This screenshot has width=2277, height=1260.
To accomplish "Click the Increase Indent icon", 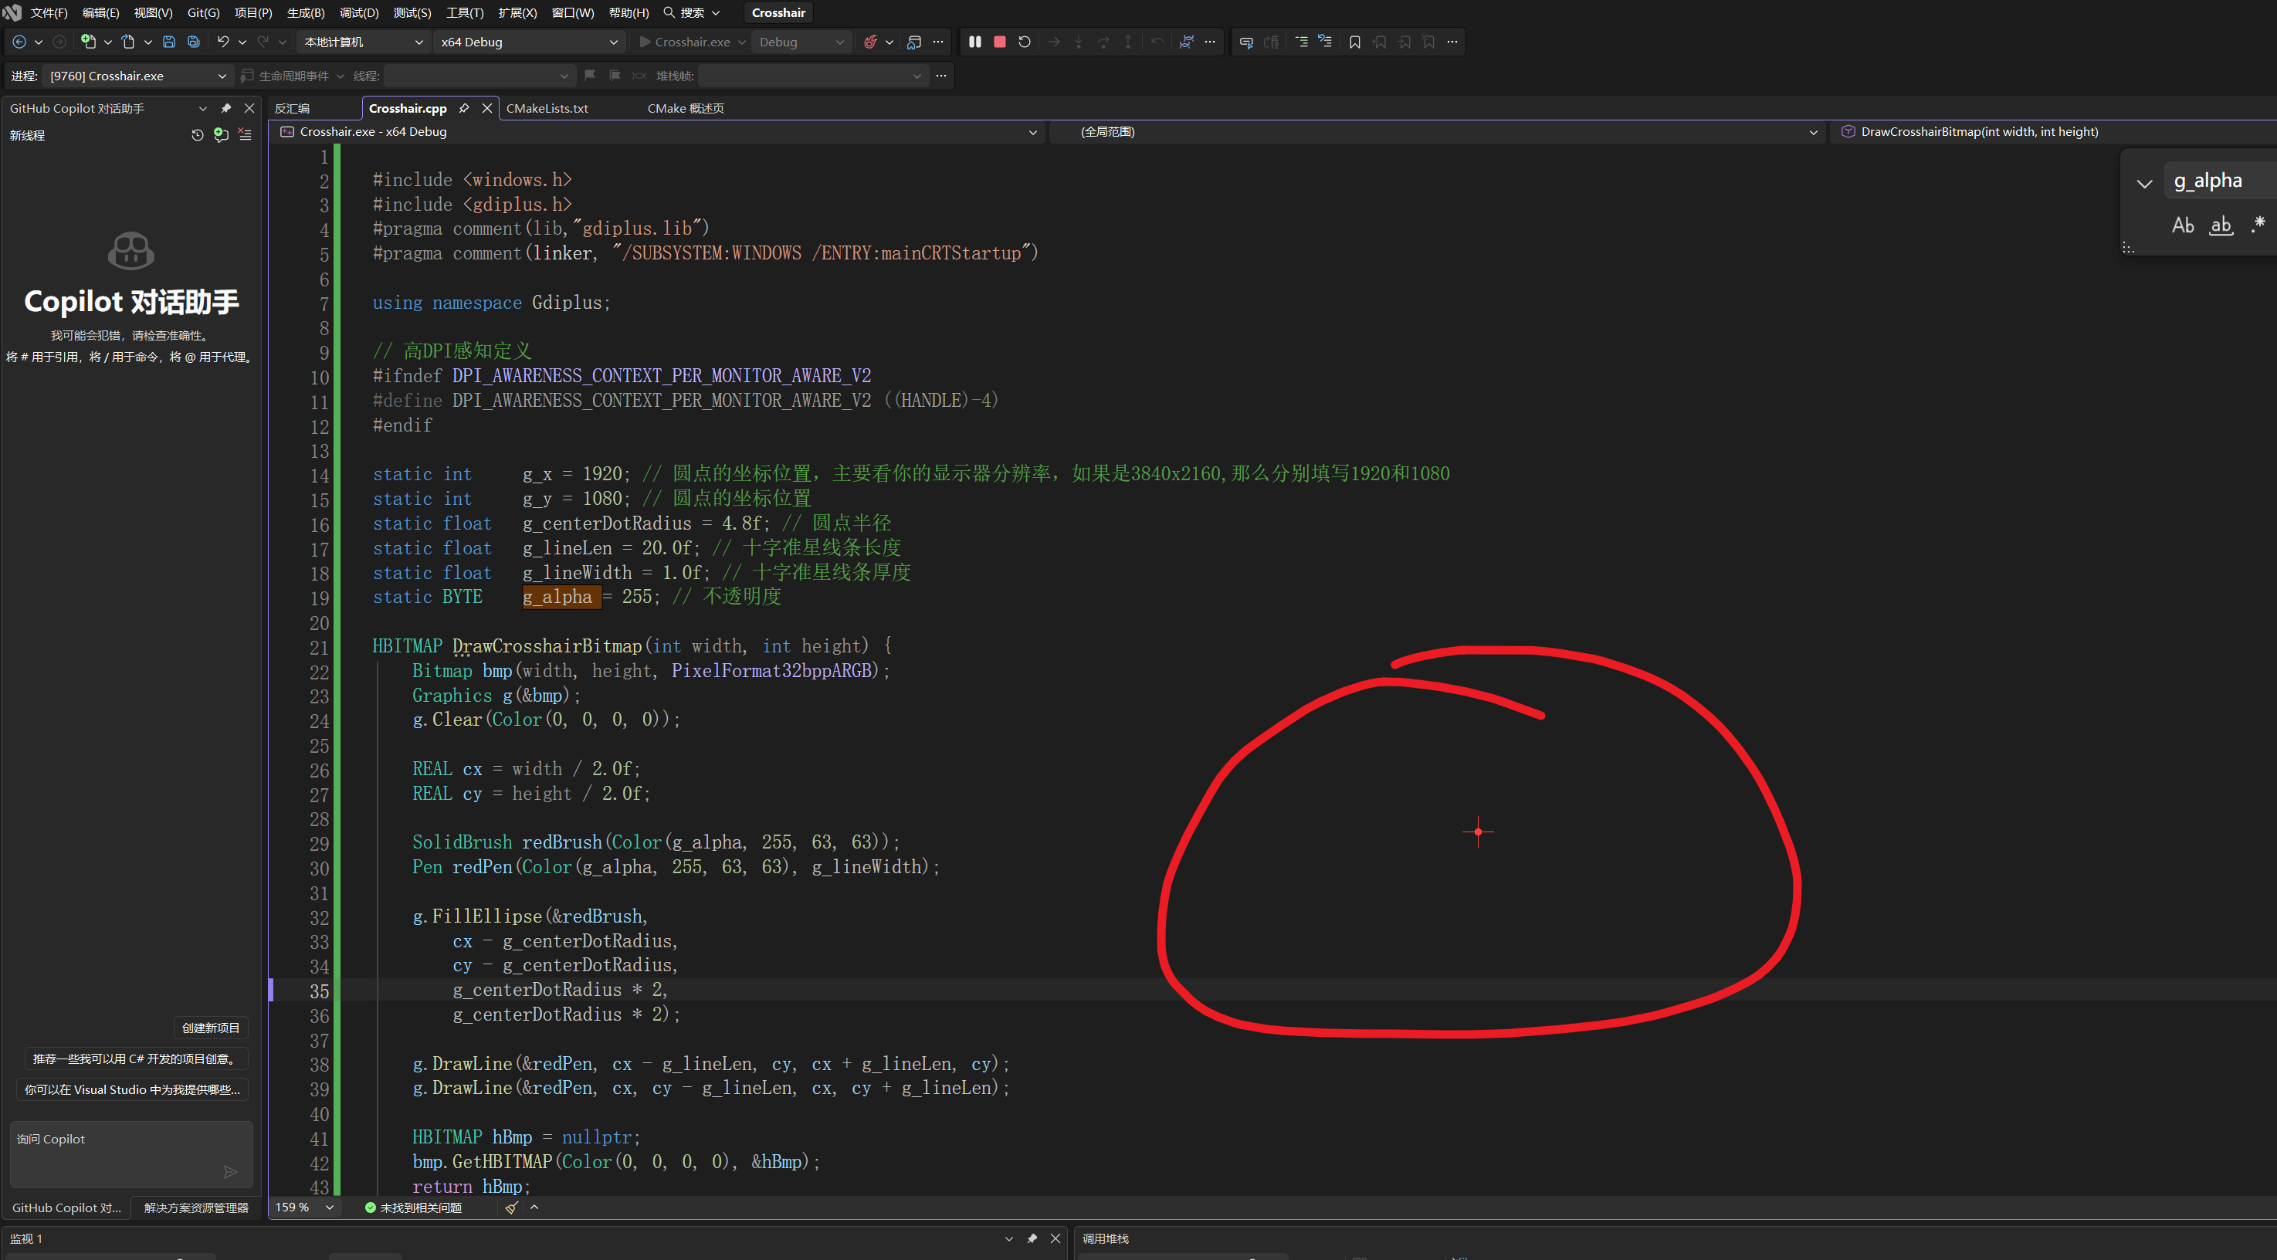I will (x=1301, y=42).
